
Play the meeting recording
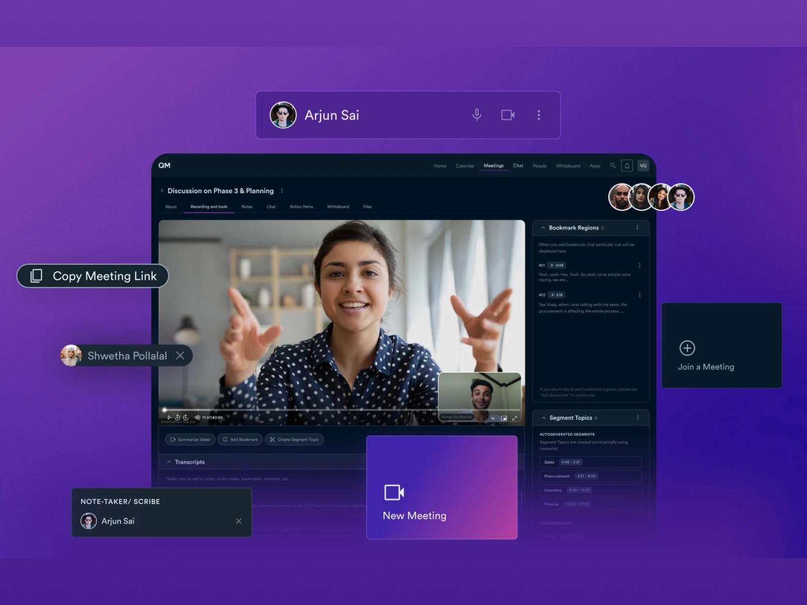pos(169,417)
